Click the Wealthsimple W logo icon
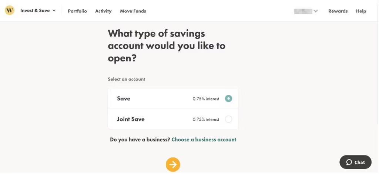Screen dimensions: 379x174 pos(10,10)
